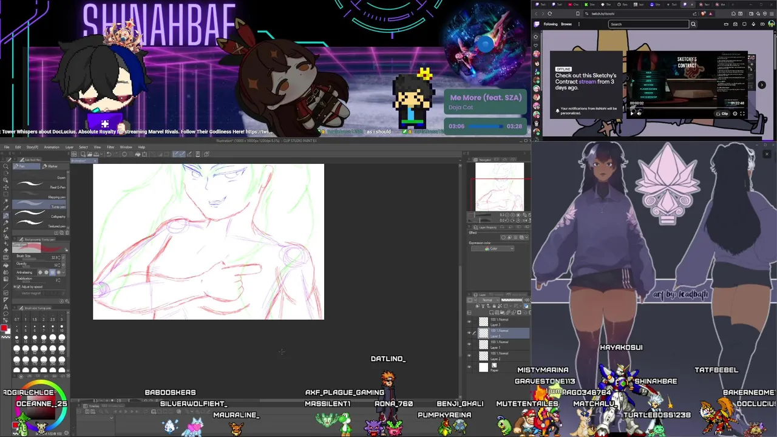Click next arrow on Twitch carousel
This screenshot has width=777, height=437.
[762, 85]
